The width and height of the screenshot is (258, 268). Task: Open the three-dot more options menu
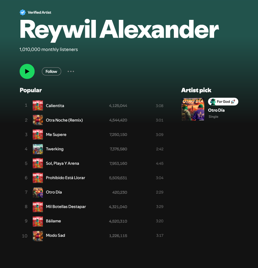point(71,72)
